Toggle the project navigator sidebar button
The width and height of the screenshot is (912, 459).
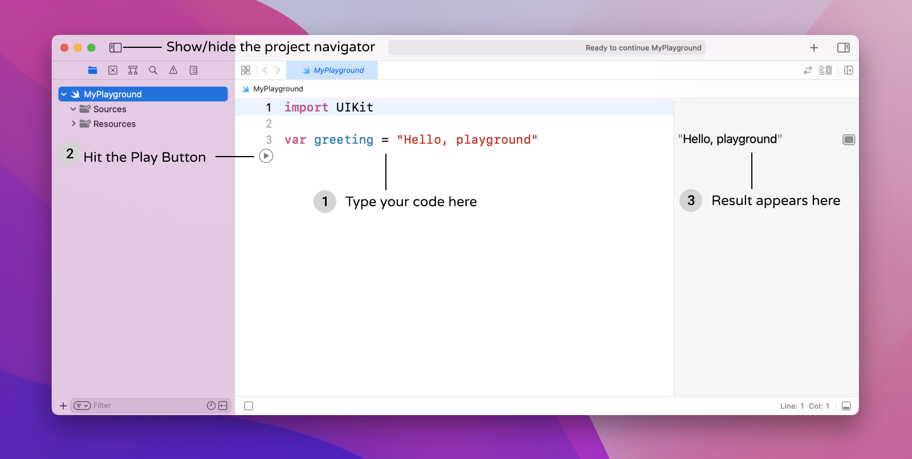(115, 48)
